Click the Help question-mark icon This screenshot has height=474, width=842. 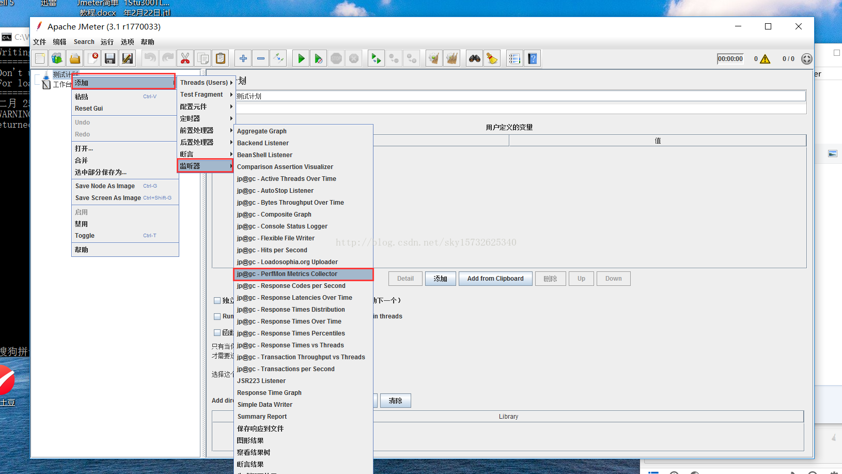point(533,58)
